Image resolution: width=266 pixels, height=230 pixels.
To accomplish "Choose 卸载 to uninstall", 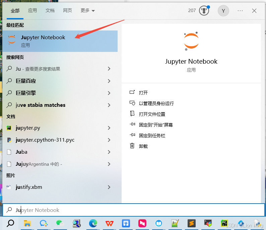I will [143, 146].
